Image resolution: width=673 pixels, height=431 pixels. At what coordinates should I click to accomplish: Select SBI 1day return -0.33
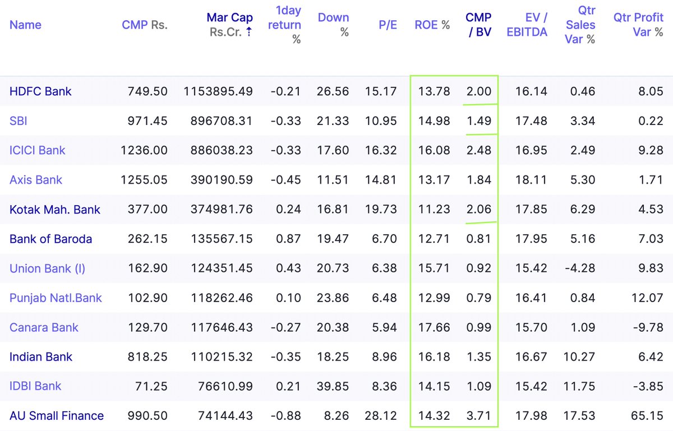tap(285, 121)
